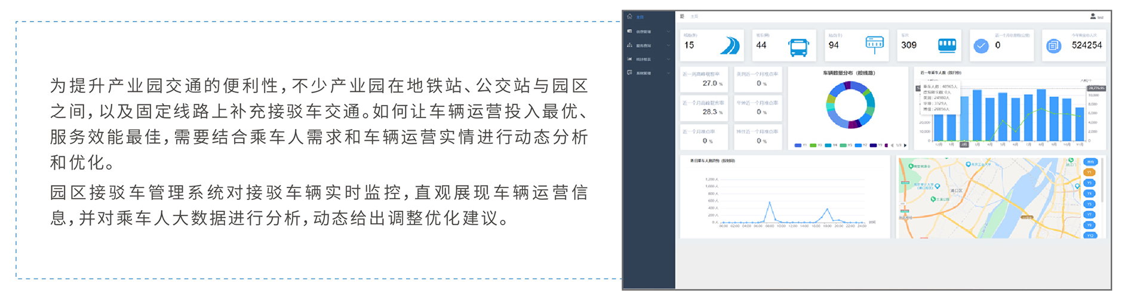Image resolution: width=1125 pixels, height=299 pixels.
Task: Expand the 信息管理 sidebar menu
Action: click(x=648, y=32)
